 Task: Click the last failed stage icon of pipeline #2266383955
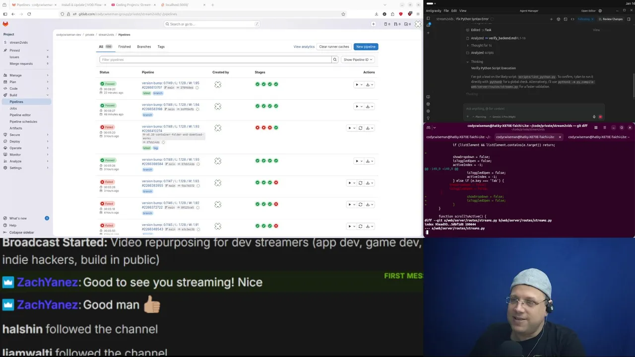[x=276, y=182]
